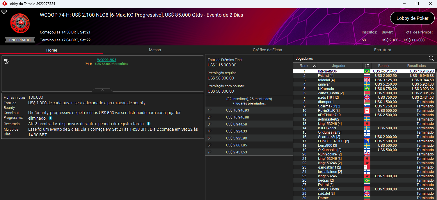437x200 pixels.
Task: Select player row gangst3rn1 [2]
Action: coord(364,167)
